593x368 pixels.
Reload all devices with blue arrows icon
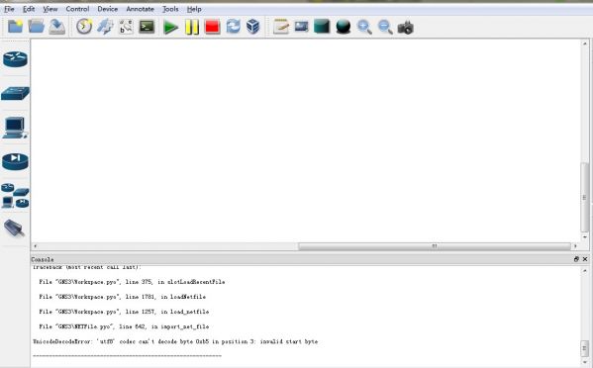233,27
